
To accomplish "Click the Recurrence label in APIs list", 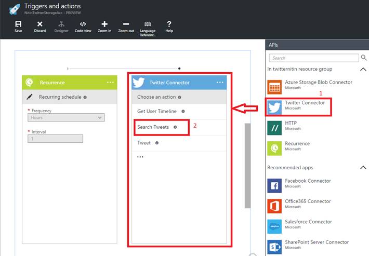I will point(297,143).
